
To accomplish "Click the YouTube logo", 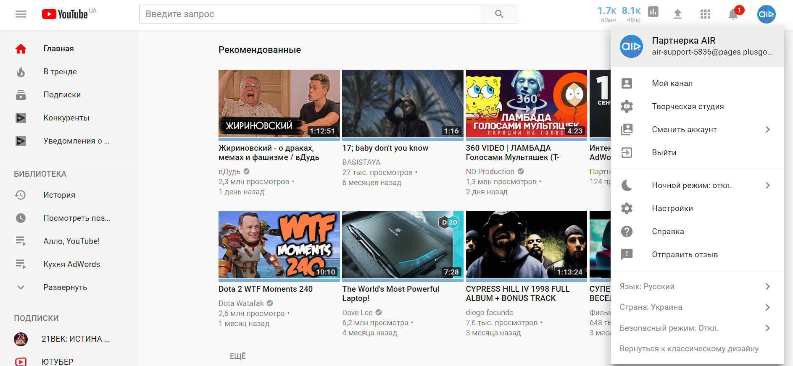I will [x=65, y=14].
